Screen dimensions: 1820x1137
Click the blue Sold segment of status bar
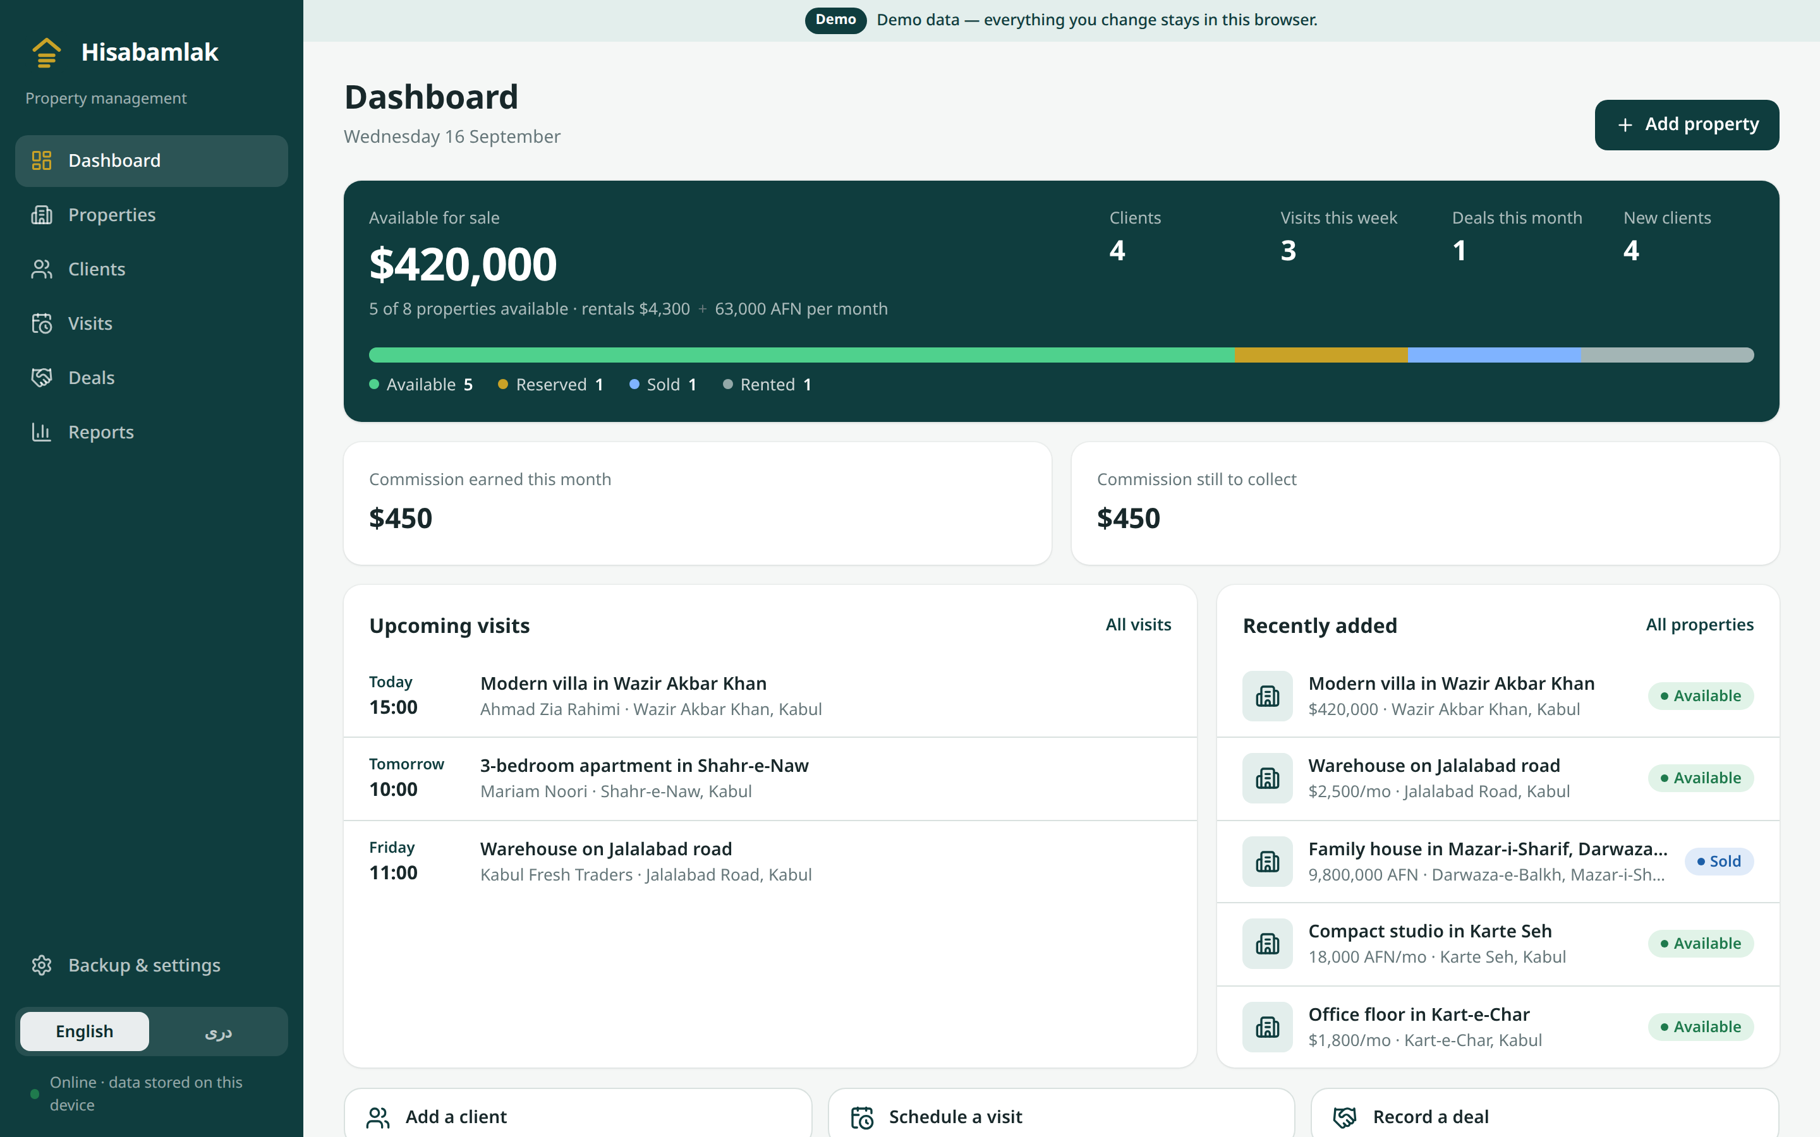pos(1494,355)
